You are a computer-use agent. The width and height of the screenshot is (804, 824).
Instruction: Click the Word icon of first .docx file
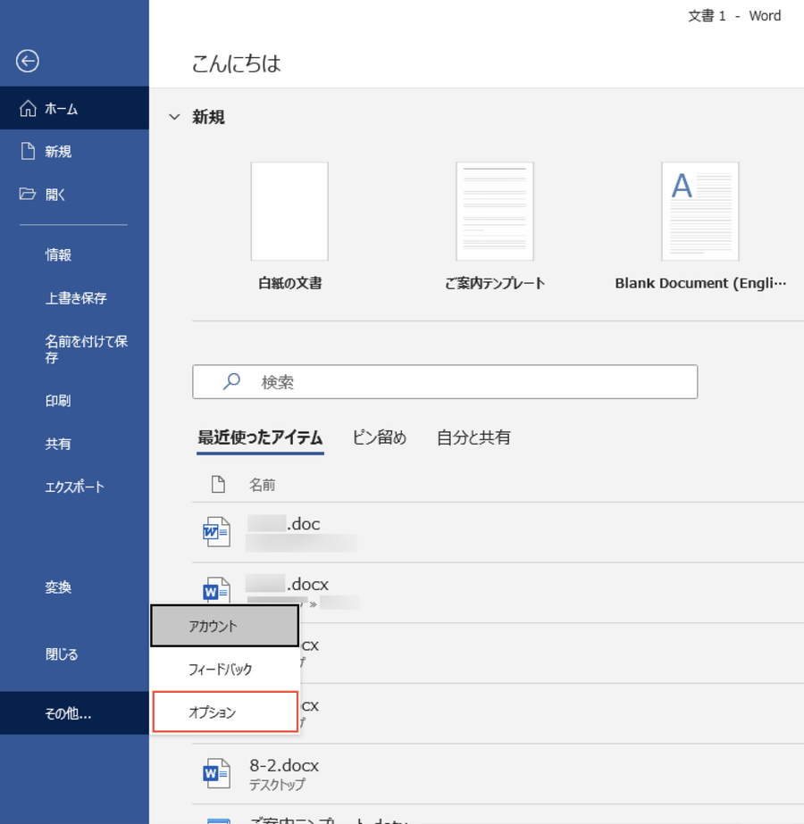[217, 589]
